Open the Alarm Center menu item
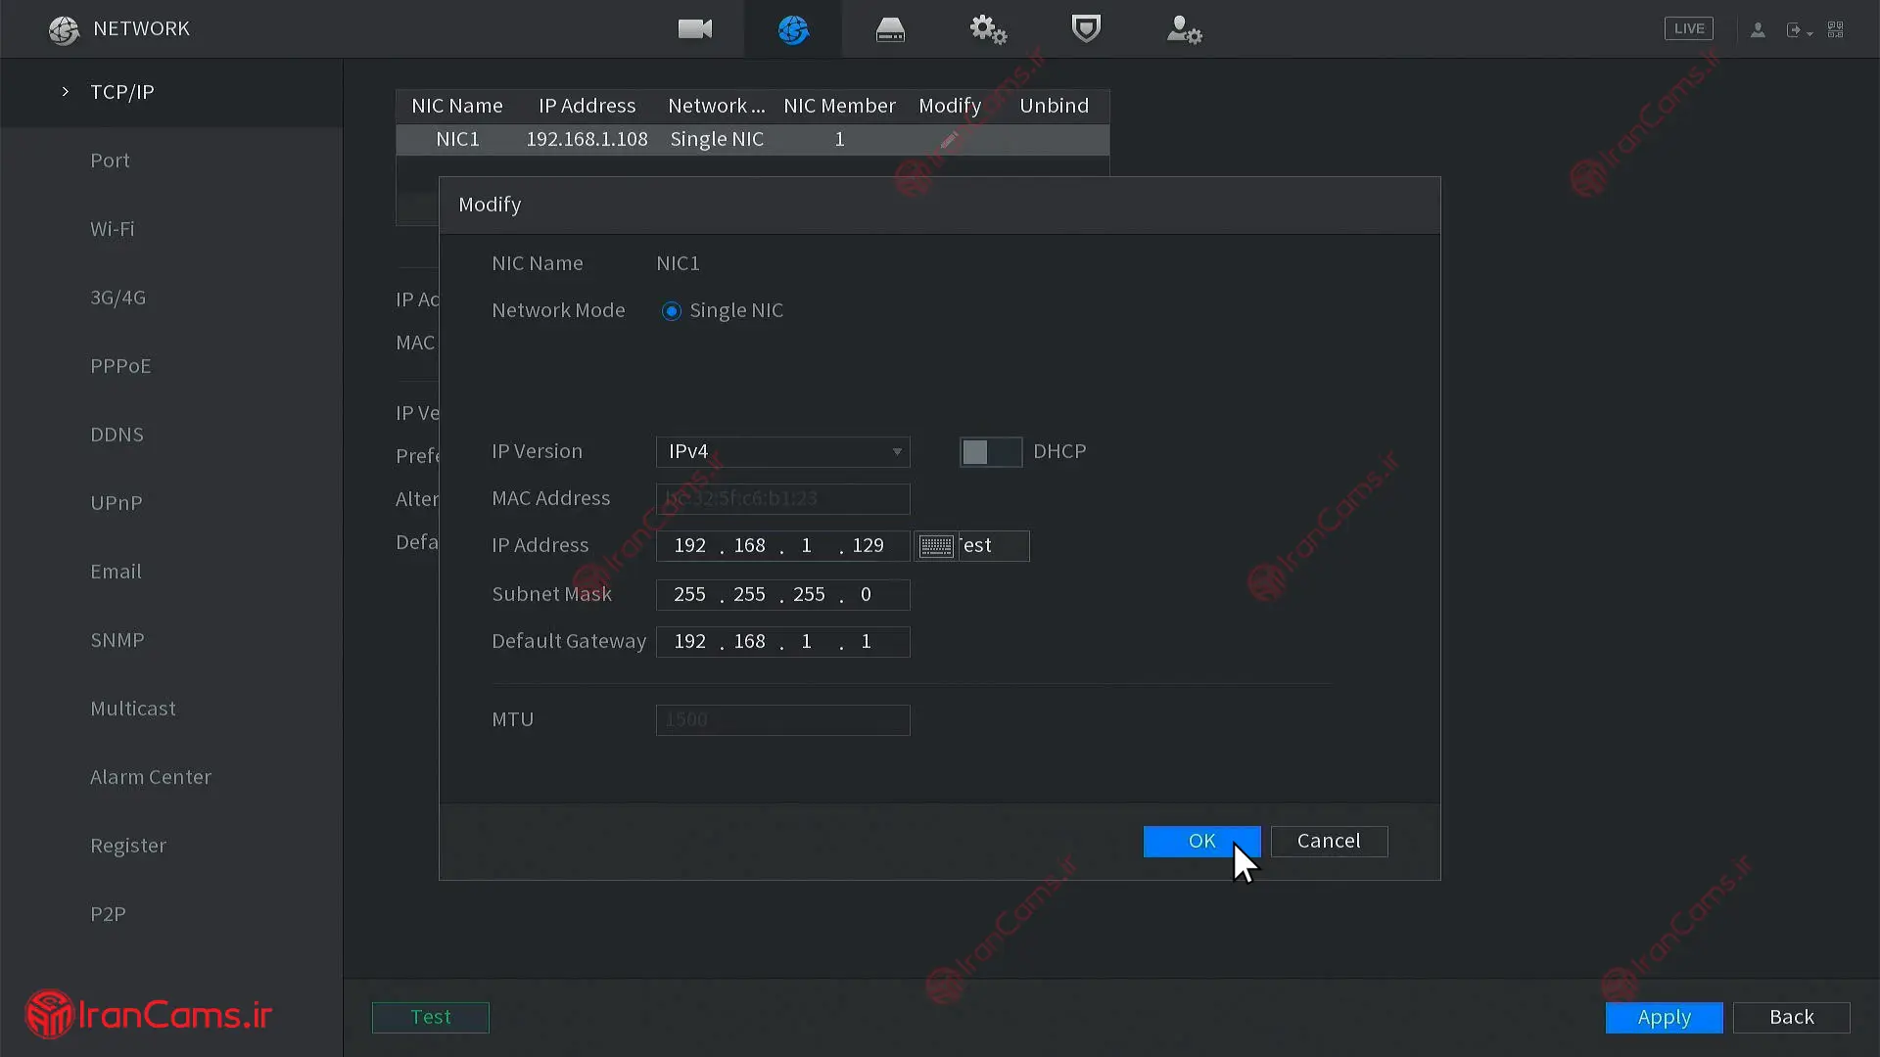The image size is (1880, 1057). click(x=150, y=777)
